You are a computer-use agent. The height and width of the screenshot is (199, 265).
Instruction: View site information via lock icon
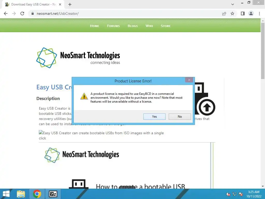(x=33, y=13)
